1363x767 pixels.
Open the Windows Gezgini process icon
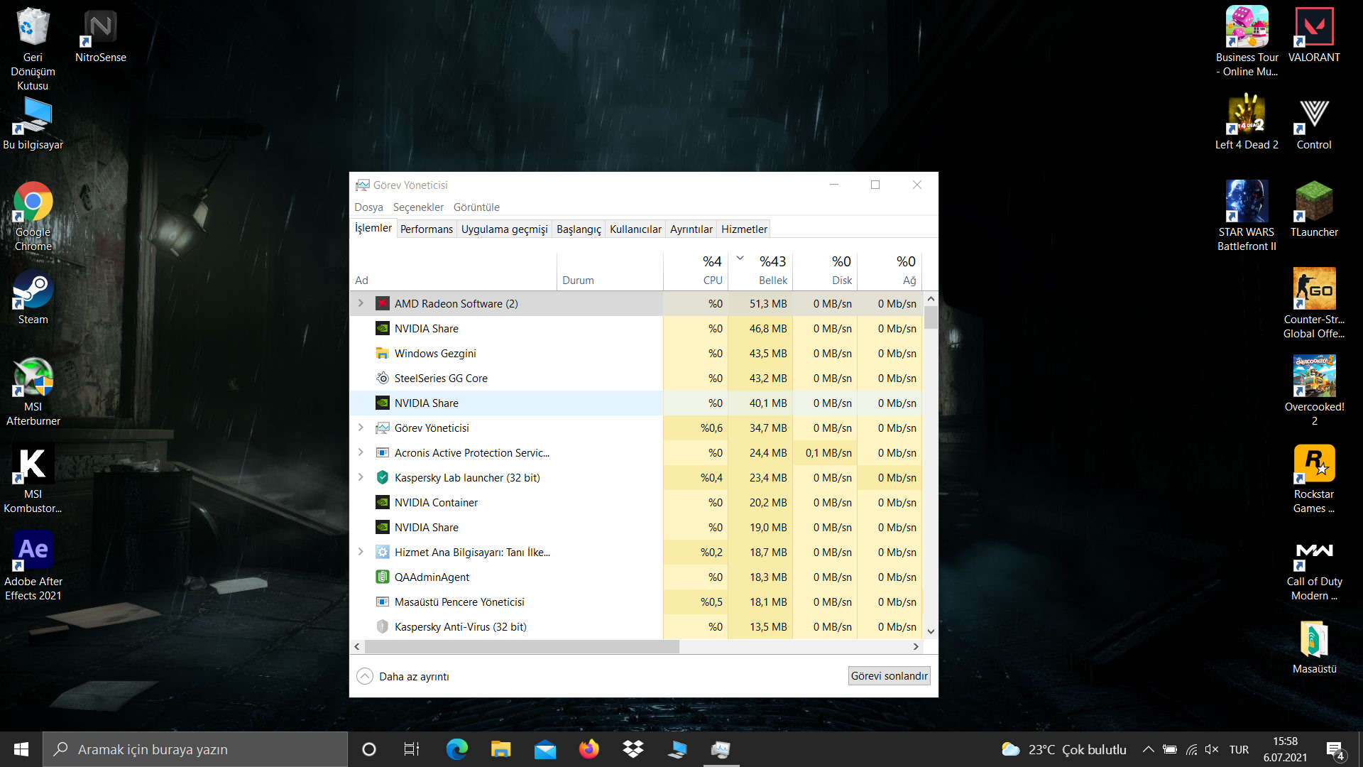[382, 354]
